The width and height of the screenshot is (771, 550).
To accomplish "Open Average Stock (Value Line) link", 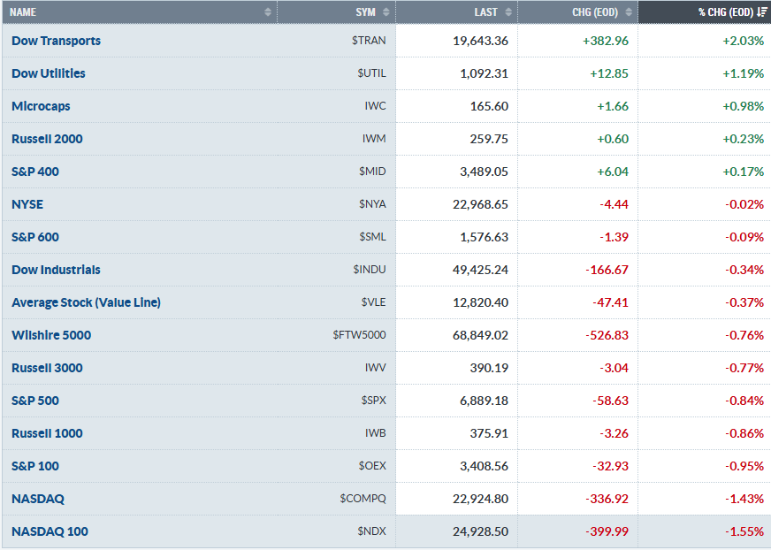I will tap(86, 302).
